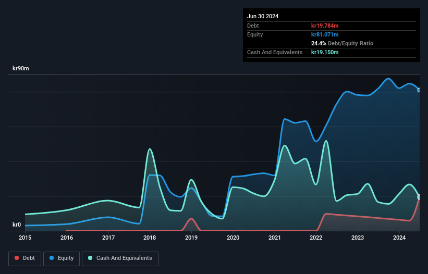Toggle the Equity series legend button
This screenshot has width=428, height=274.
click(62, 258)
